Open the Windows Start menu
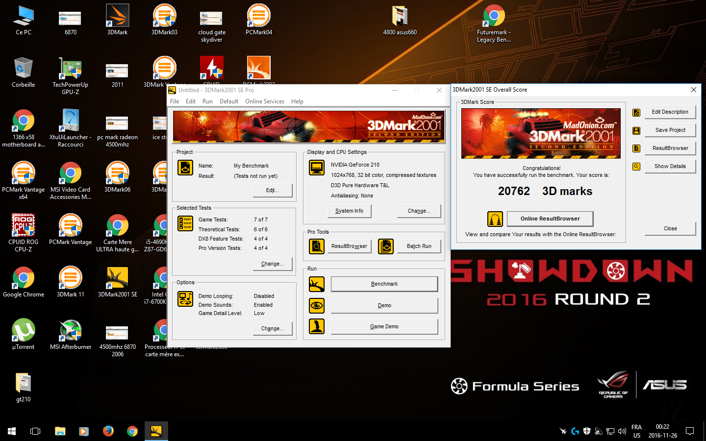The width and height of the screenshot is (706, 441). pos(12,431)
